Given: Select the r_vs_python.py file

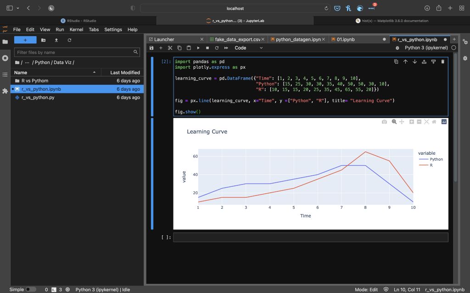Looking at the screenshot, I should pos(77,98).
